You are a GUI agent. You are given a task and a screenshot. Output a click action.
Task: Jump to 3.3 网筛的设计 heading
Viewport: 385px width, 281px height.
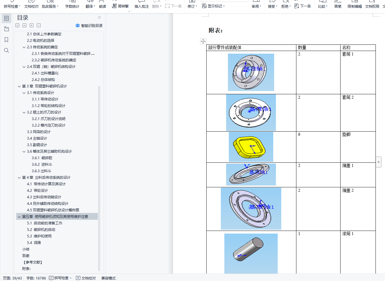(39, 132)
